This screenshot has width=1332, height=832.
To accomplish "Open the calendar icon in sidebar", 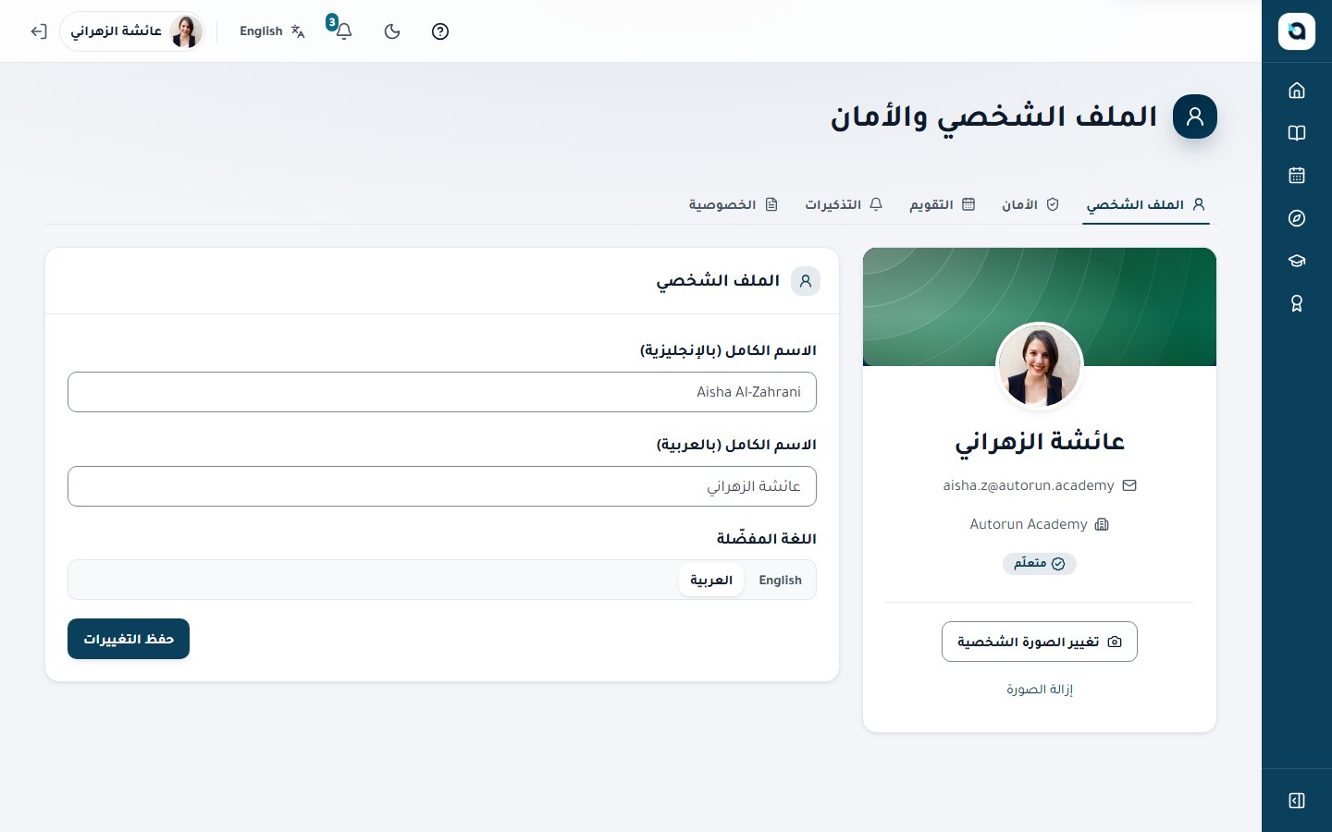I will (1297, 175).
